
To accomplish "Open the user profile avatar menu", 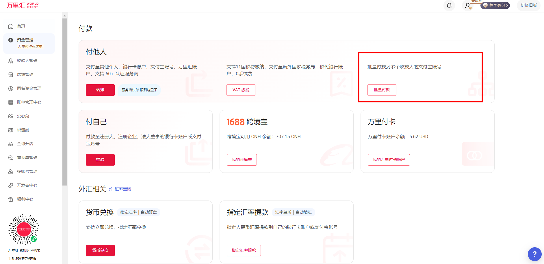I will click(467, 5).
